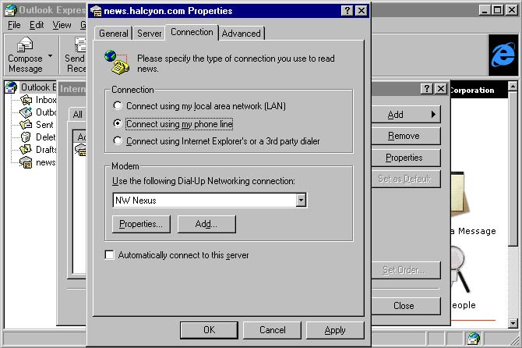
Task: Open the Inbox folder icon
Action: coord(26,100)
